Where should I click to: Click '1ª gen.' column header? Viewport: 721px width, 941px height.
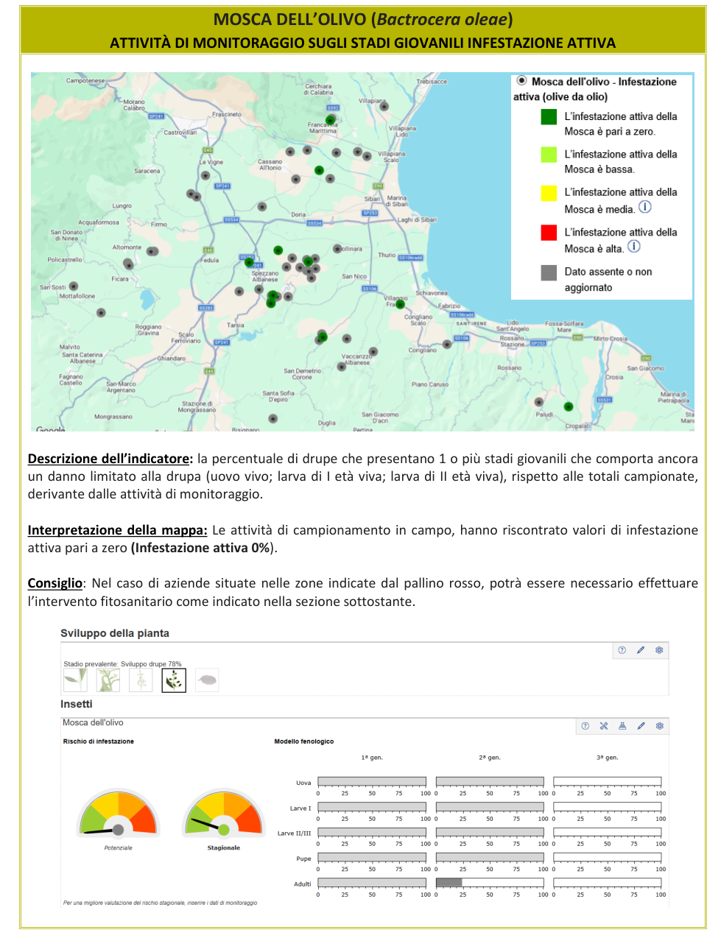(x=372, y=758)
